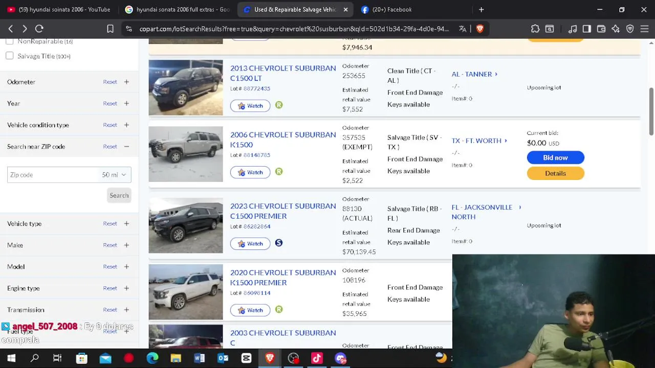655x368 pixels.
Task: Open Microsoft Word from the taskbar
Action: coord(199,358)
